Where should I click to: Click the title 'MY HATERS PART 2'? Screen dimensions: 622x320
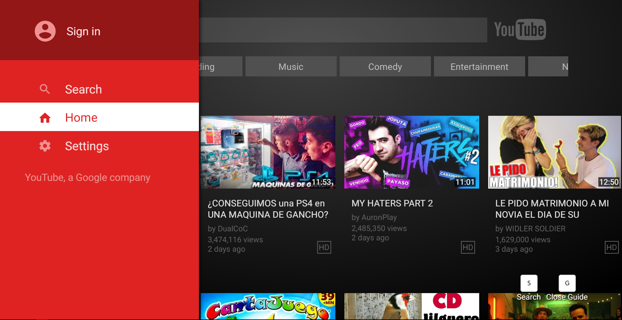(392, 203)
